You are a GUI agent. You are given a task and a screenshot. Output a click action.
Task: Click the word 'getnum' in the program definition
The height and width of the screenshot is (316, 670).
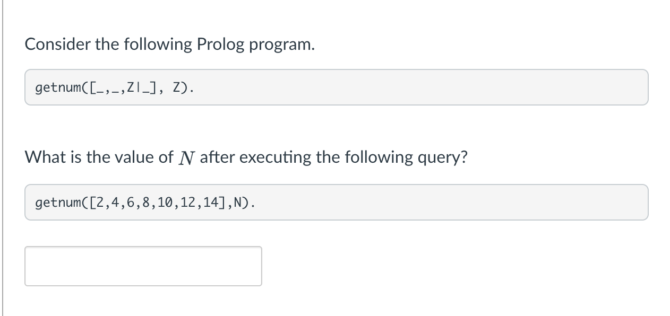[57, 87]
